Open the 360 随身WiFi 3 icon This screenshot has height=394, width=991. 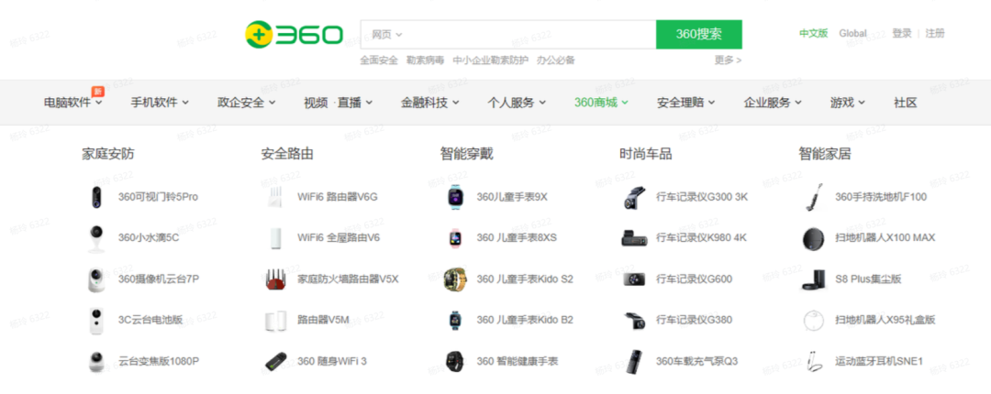pyautogui.click(x=275, y=362)
